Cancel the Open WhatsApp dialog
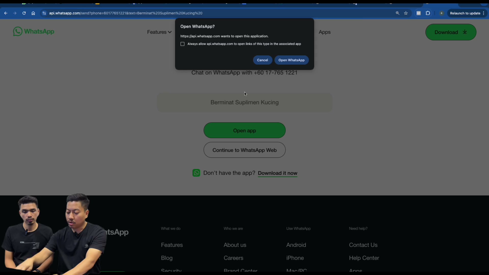489x275 pixels. 262,60
